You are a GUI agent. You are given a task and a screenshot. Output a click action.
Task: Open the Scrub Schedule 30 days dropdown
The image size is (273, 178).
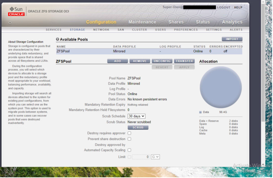click(x=136, y=116)
